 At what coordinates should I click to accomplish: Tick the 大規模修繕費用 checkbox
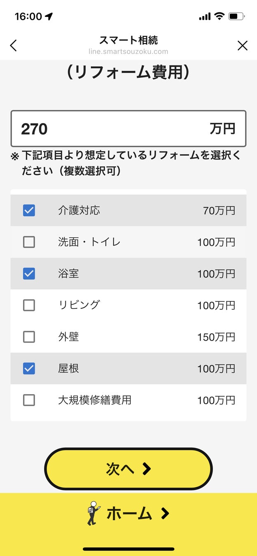[x=29, y=400]
